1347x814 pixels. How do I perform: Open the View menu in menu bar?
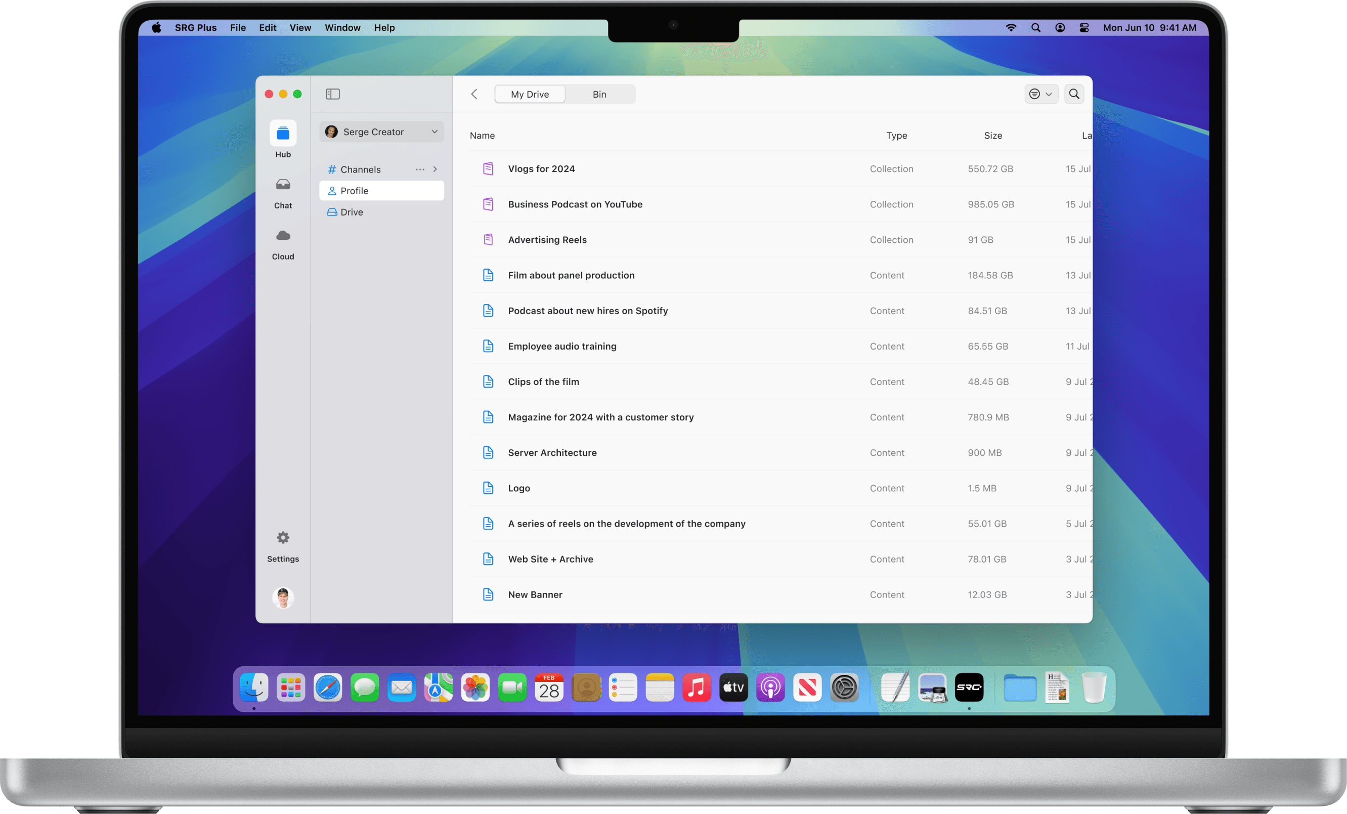pyautogui.click(x=300, y=27)
